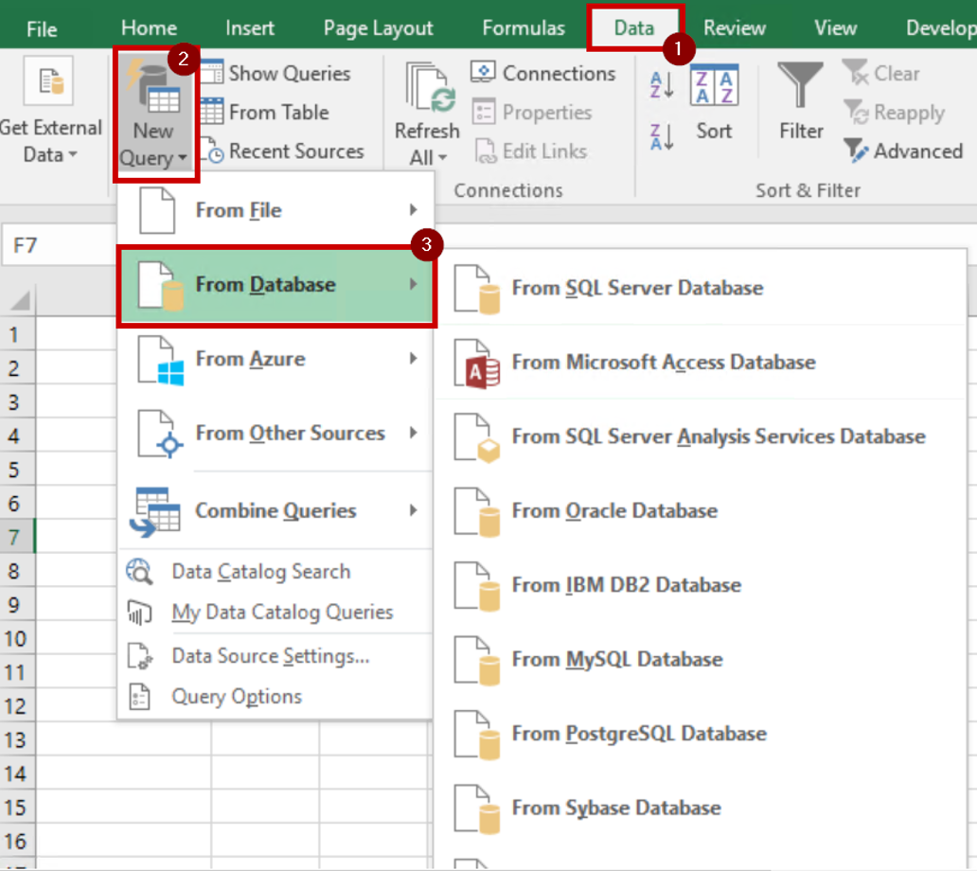The height and width of the screenshot is (871, 977).
Task: Select row 7 header
Action: [17, 537]
